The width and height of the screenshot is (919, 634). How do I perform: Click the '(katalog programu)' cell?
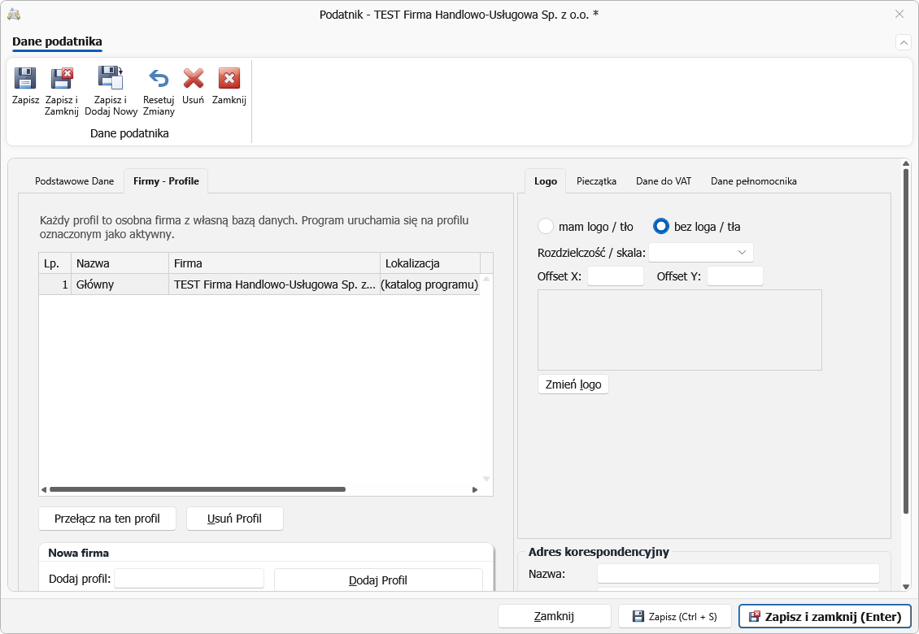(429, 284)
